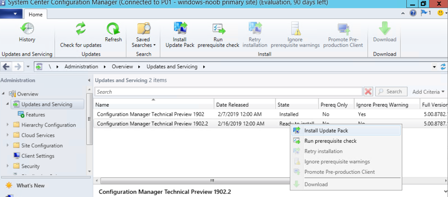The image size is (448, 197).
Task: Sort by Prereq Only column header
Action: point(336,105)
